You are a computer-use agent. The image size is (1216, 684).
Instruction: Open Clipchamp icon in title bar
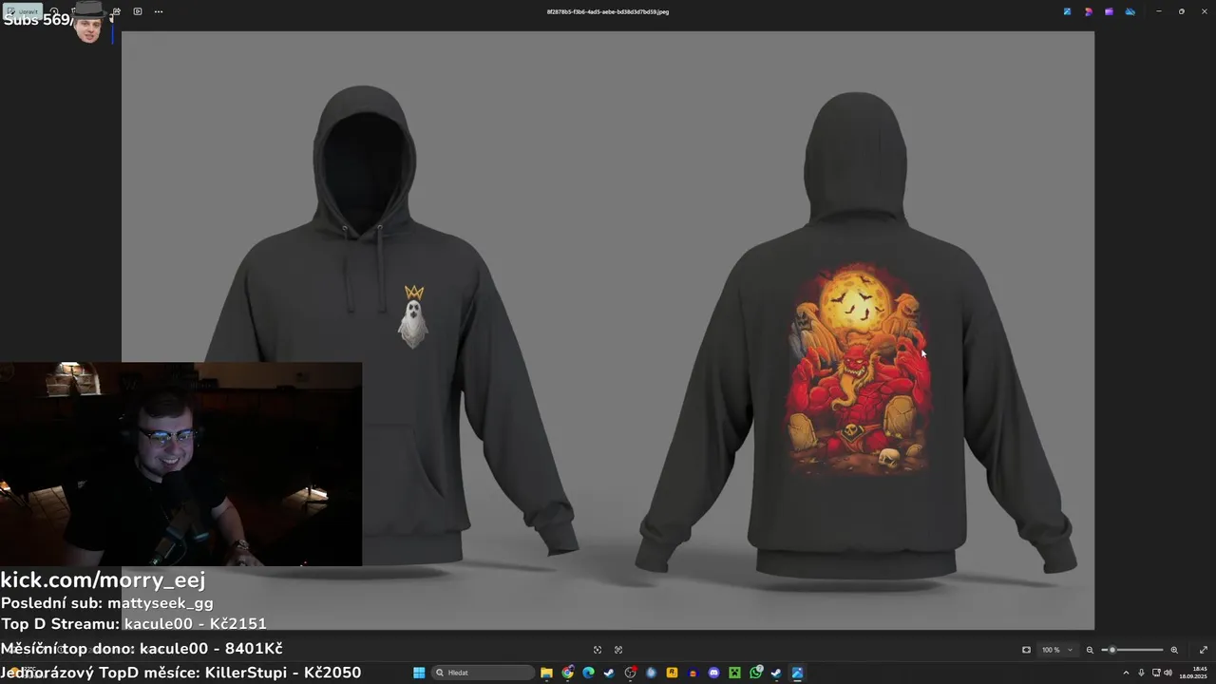[x=1109, y=11]
